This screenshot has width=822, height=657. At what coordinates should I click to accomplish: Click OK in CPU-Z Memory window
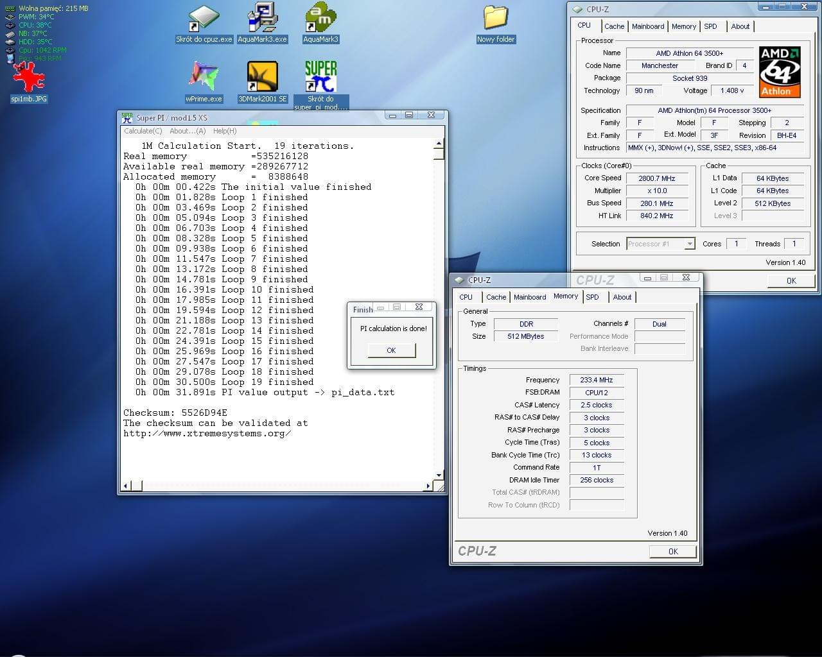coord(672,551)
